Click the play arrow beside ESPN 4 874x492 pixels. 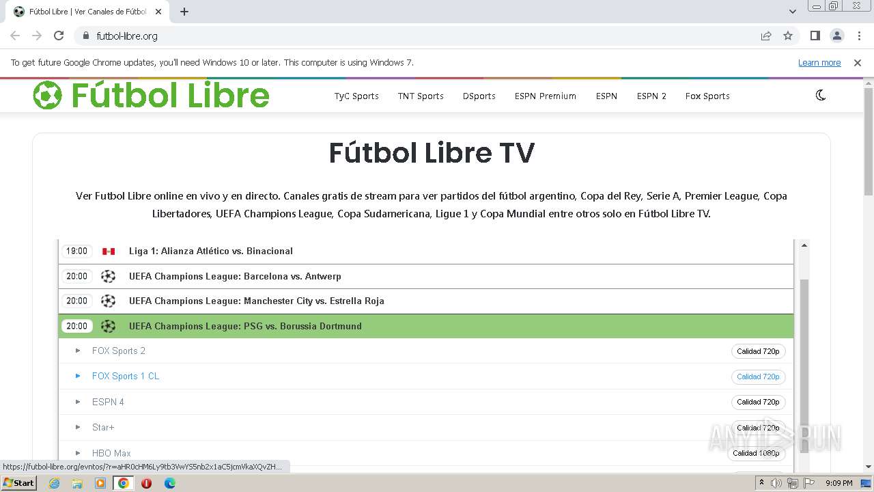78,402
